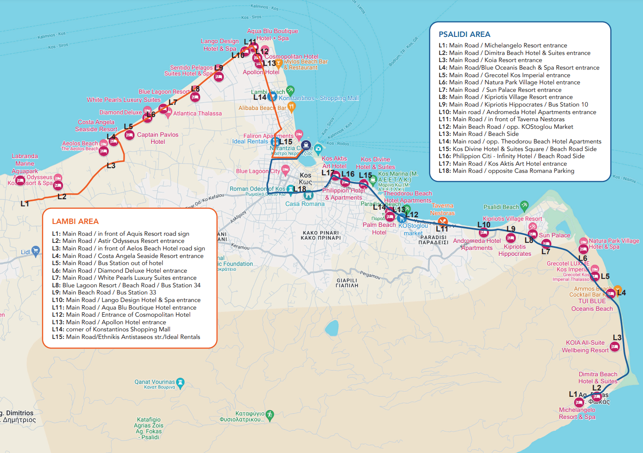Click the PSALIDI AREA legend heading

(464, 34)
